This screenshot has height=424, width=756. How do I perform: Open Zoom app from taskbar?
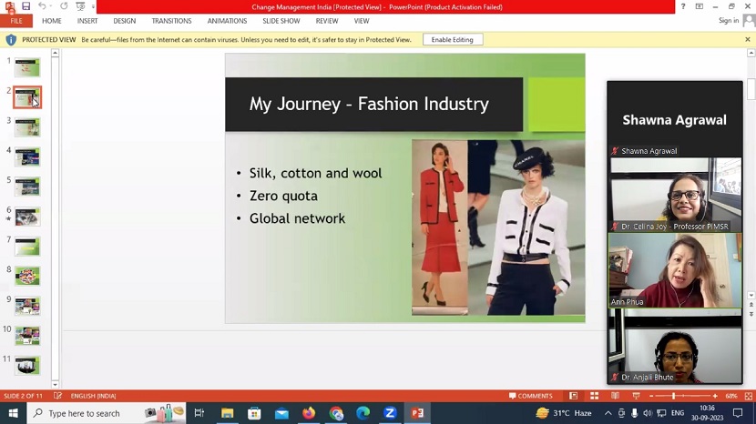pos(390,413)
